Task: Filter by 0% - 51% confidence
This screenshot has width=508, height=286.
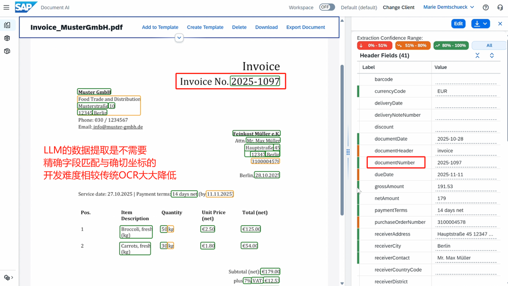Action: (x=375, y=46)
